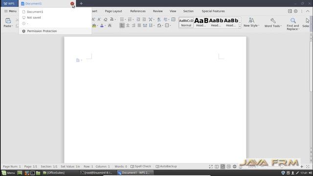Add a new document tab
Viewport: 313px width, 176px height.
[81, 3]
